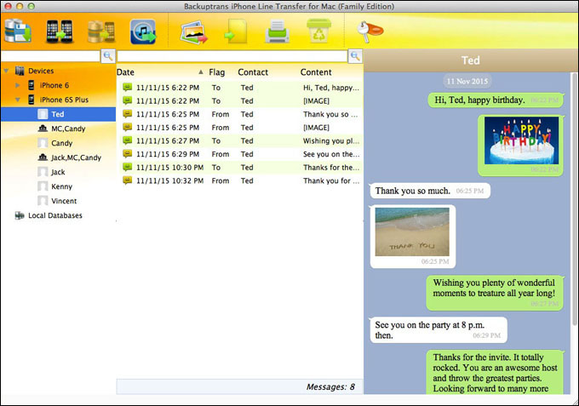Click the export messages to file icon
Image resolution: width=579 pixels, height=406 pixels.
(x=236, y=31)
